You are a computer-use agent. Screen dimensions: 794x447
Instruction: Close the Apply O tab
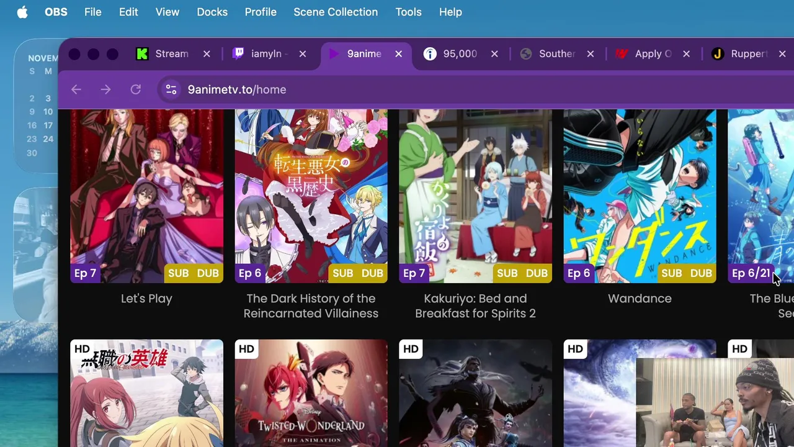[x=687, y=54]
